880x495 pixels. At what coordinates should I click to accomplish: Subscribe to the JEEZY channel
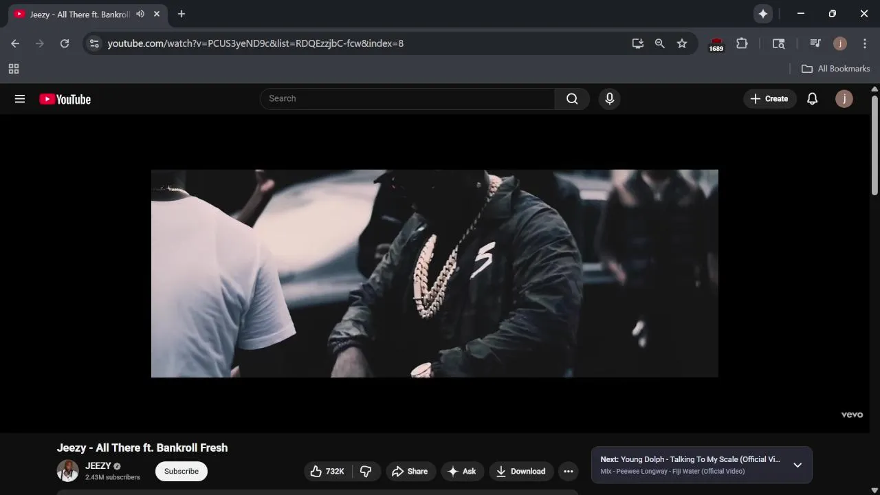click(x=181, y=471)
